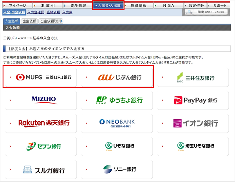Choose the ソニー銀行 logo
The image size is (235, 182).
pyautogui.click(x=119, y=169)
